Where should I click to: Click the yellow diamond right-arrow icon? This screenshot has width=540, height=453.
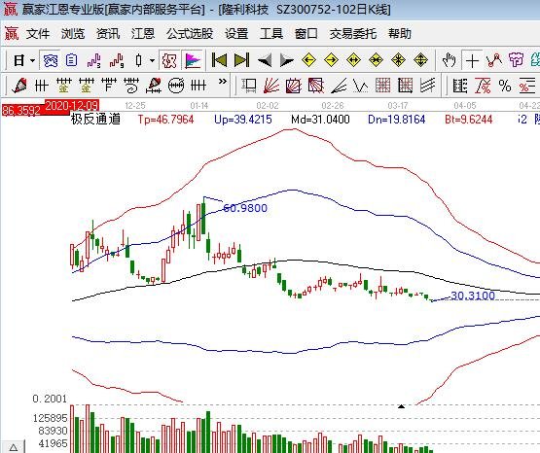pos(331,60)
